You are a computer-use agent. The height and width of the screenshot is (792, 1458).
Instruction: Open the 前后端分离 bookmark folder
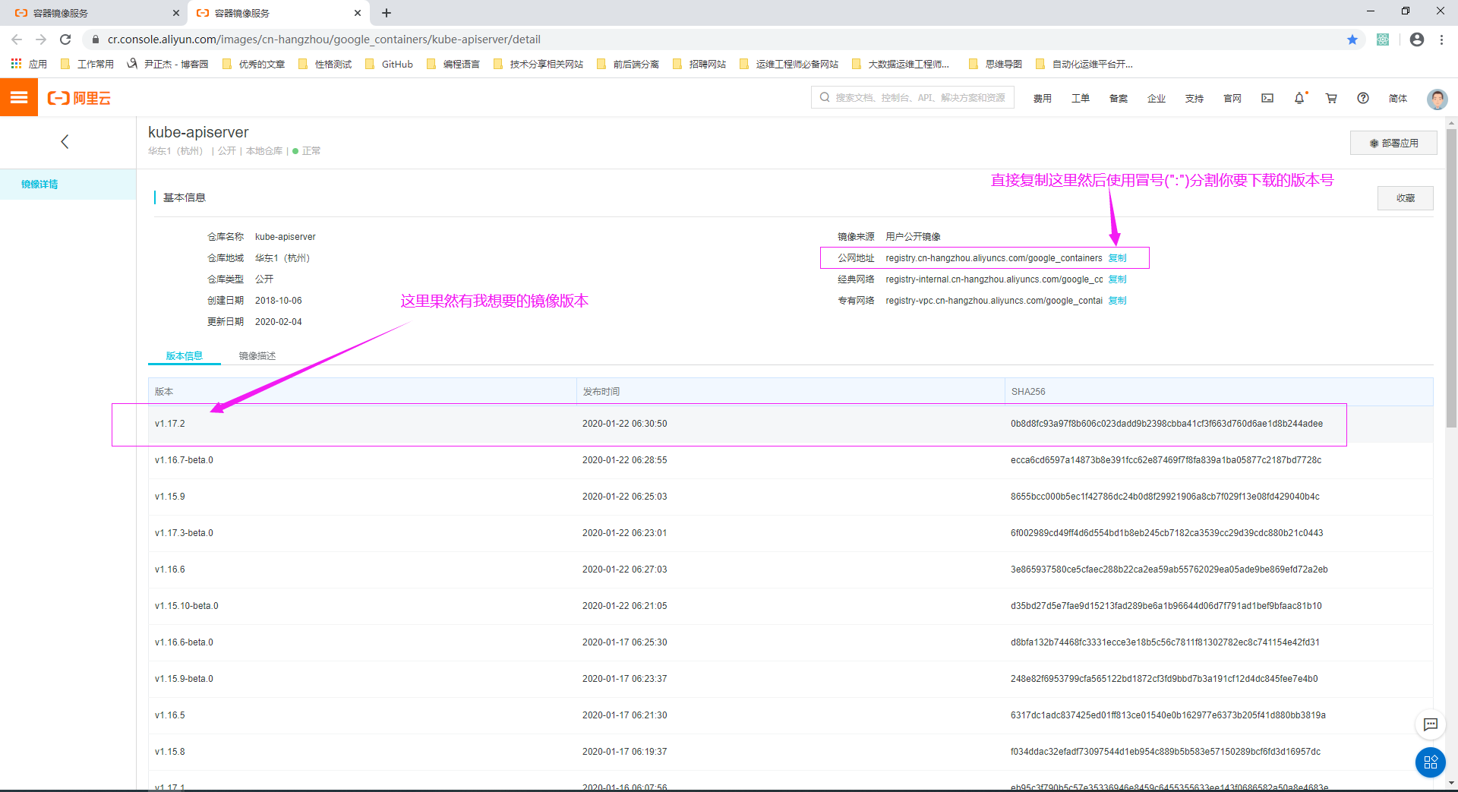628,64
